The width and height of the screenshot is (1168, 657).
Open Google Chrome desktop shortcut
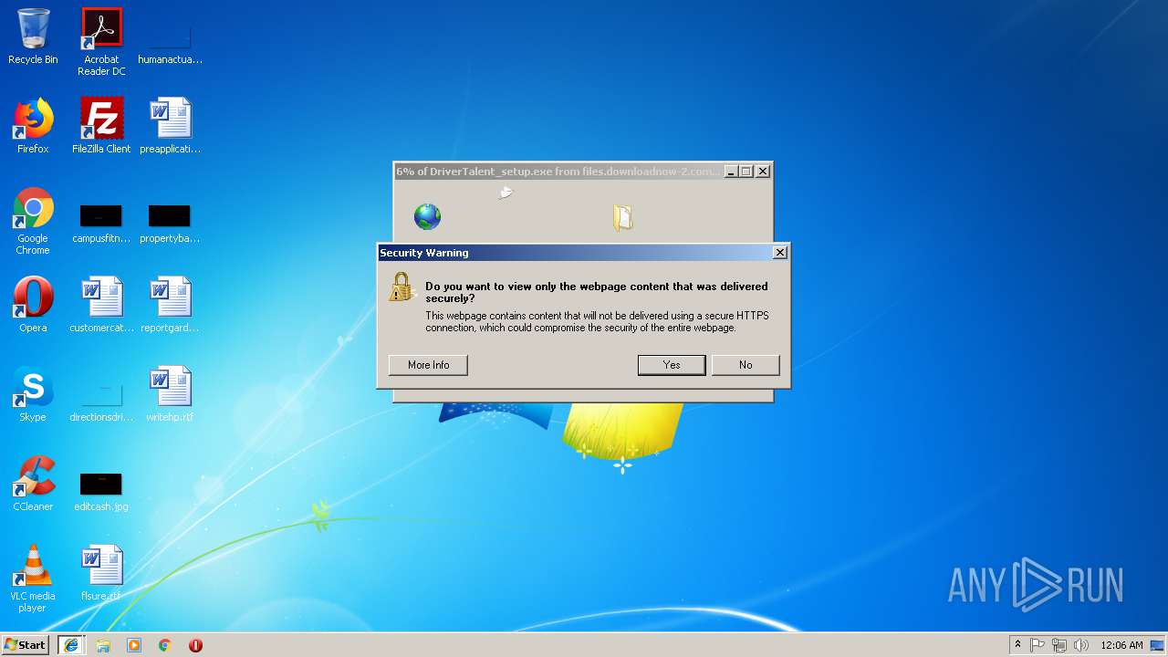[x=33, y=222]
